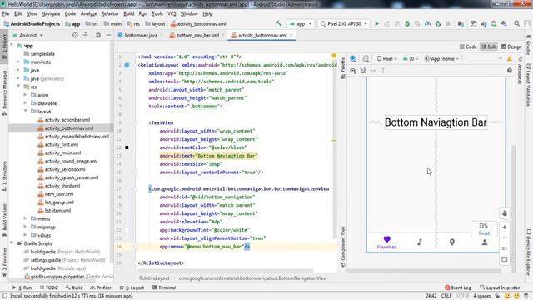Image resolution: width=533 pixels, height=300 pixels.
Task: Select the pan hand tool in preview
Action: [x=505, y=213]
